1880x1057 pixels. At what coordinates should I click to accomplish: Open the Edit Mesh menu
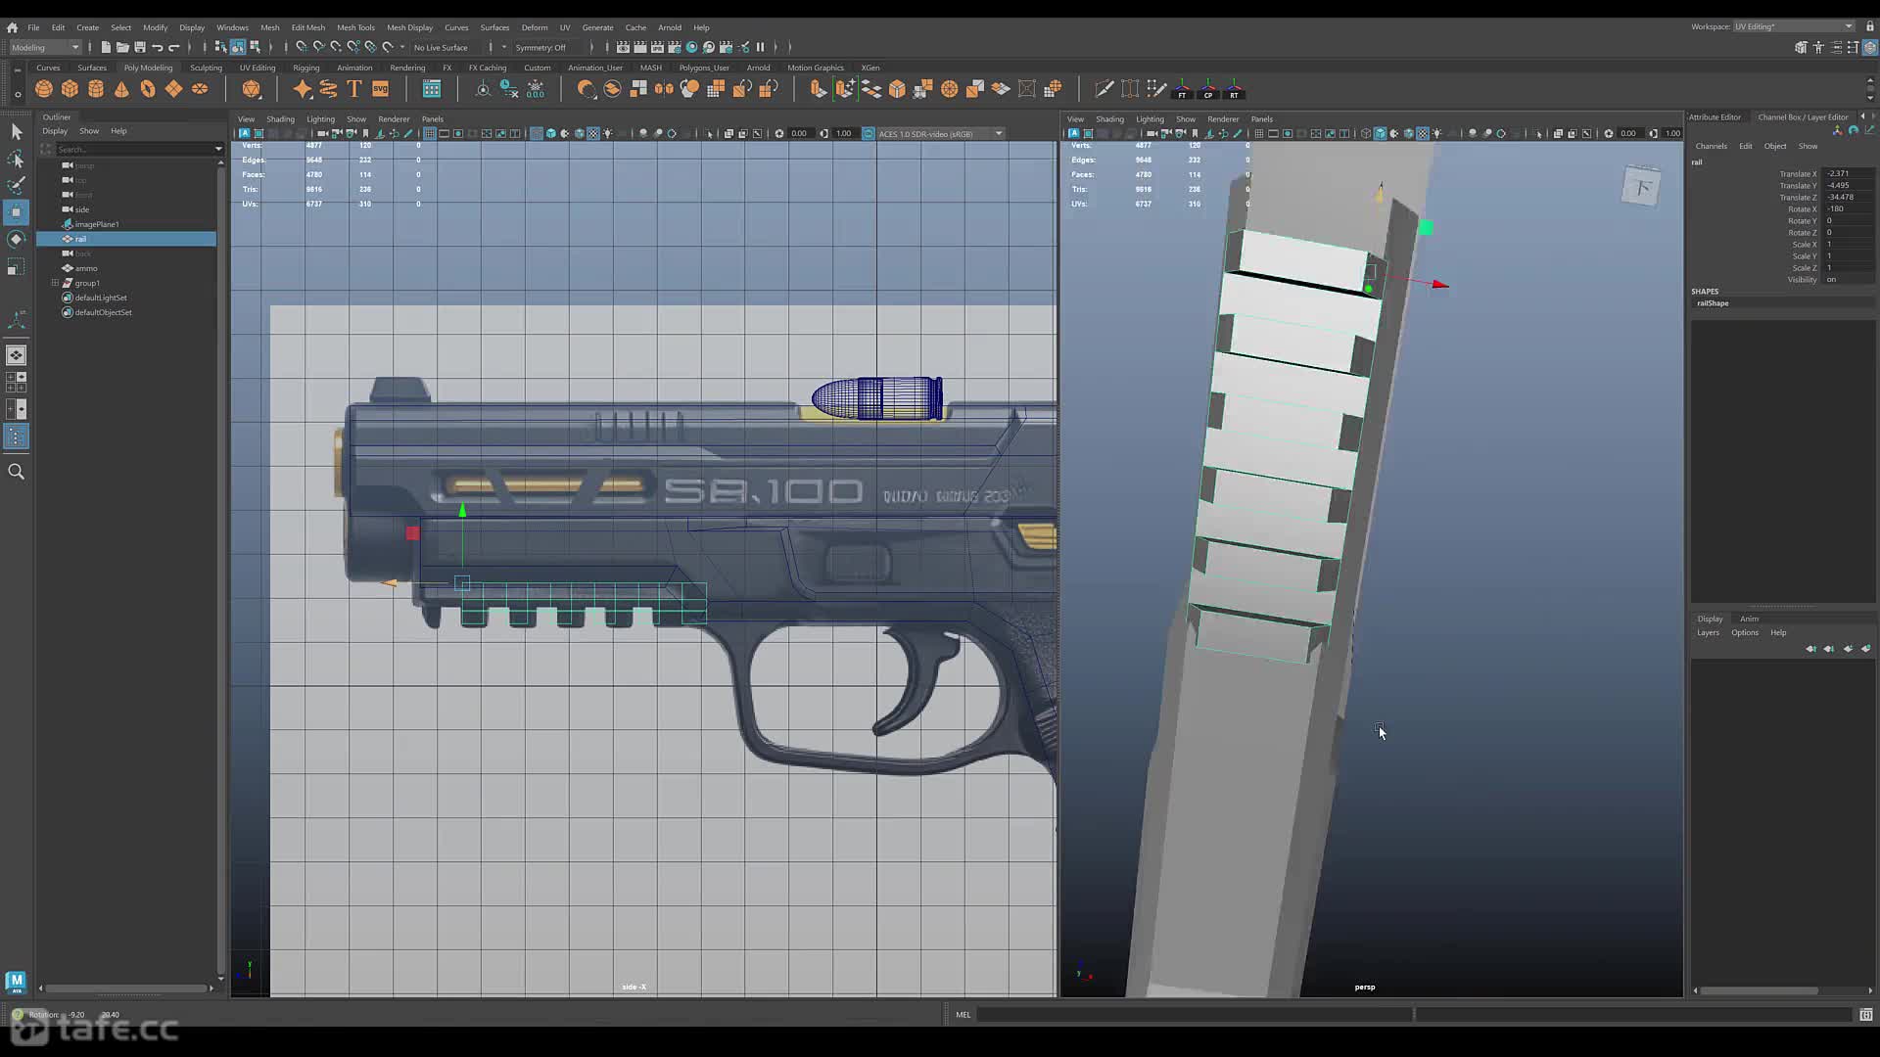point(307,27)
